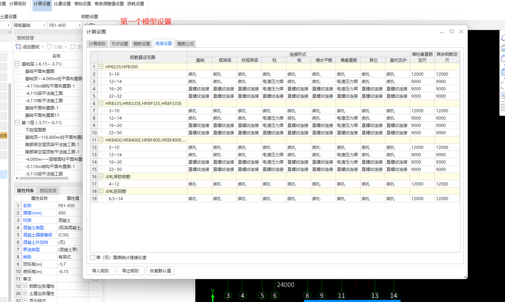This screenshot has width=505, height=302.
Task: Select the 下挂层面图 drawing
Action: click(x=36, y=130)
